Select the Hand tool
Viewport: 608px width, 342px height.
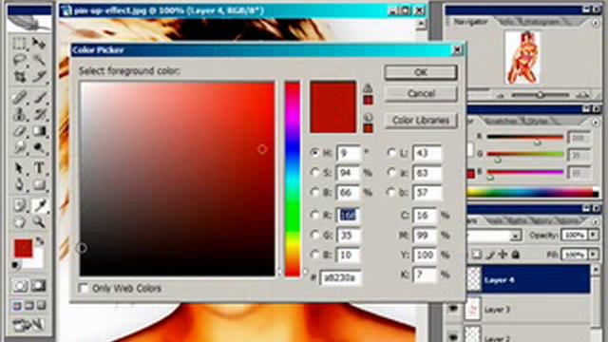point(19,222)
